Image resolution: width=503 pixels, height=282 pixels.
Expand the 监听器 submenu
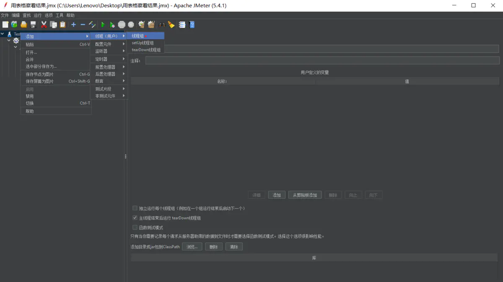click(109, 51)
